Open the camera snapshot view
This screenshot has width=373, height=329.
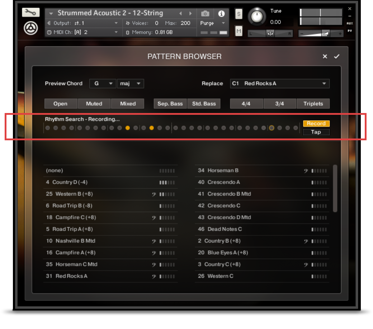(205, 14)
